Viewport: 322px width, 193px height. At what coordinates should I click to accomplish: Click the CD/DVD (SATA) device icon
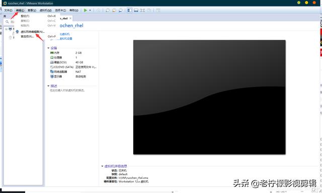pos(52,67)
